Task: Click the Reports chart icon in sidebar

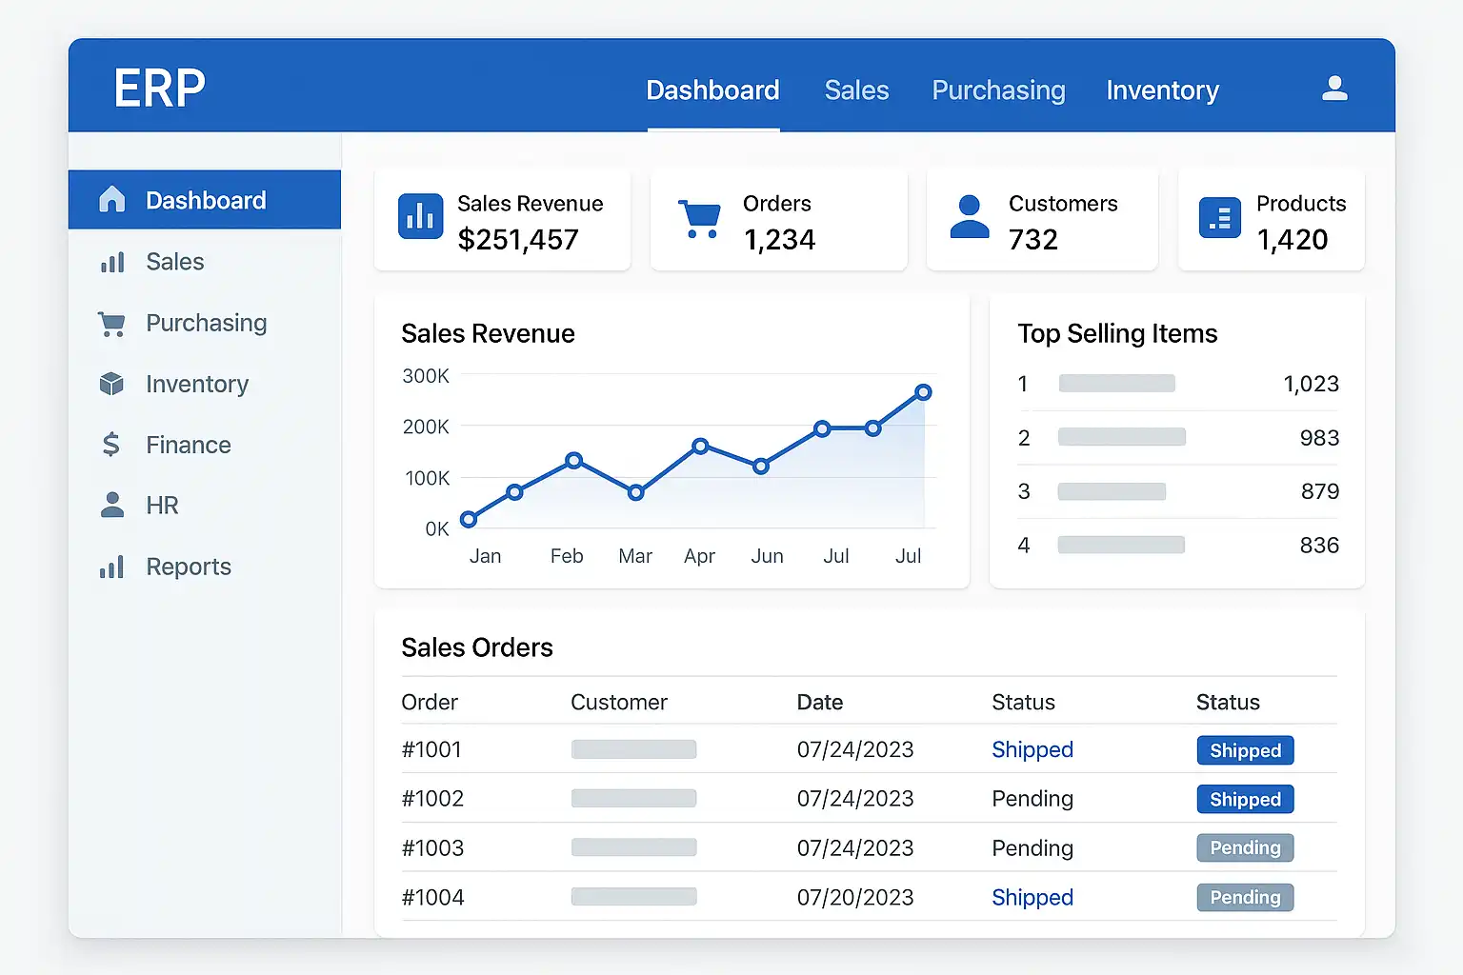Action: [x=112, y=567]
